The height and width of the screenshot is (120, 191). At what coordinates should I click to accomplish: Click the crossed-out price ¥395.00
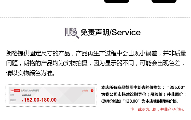coord(26,95)
